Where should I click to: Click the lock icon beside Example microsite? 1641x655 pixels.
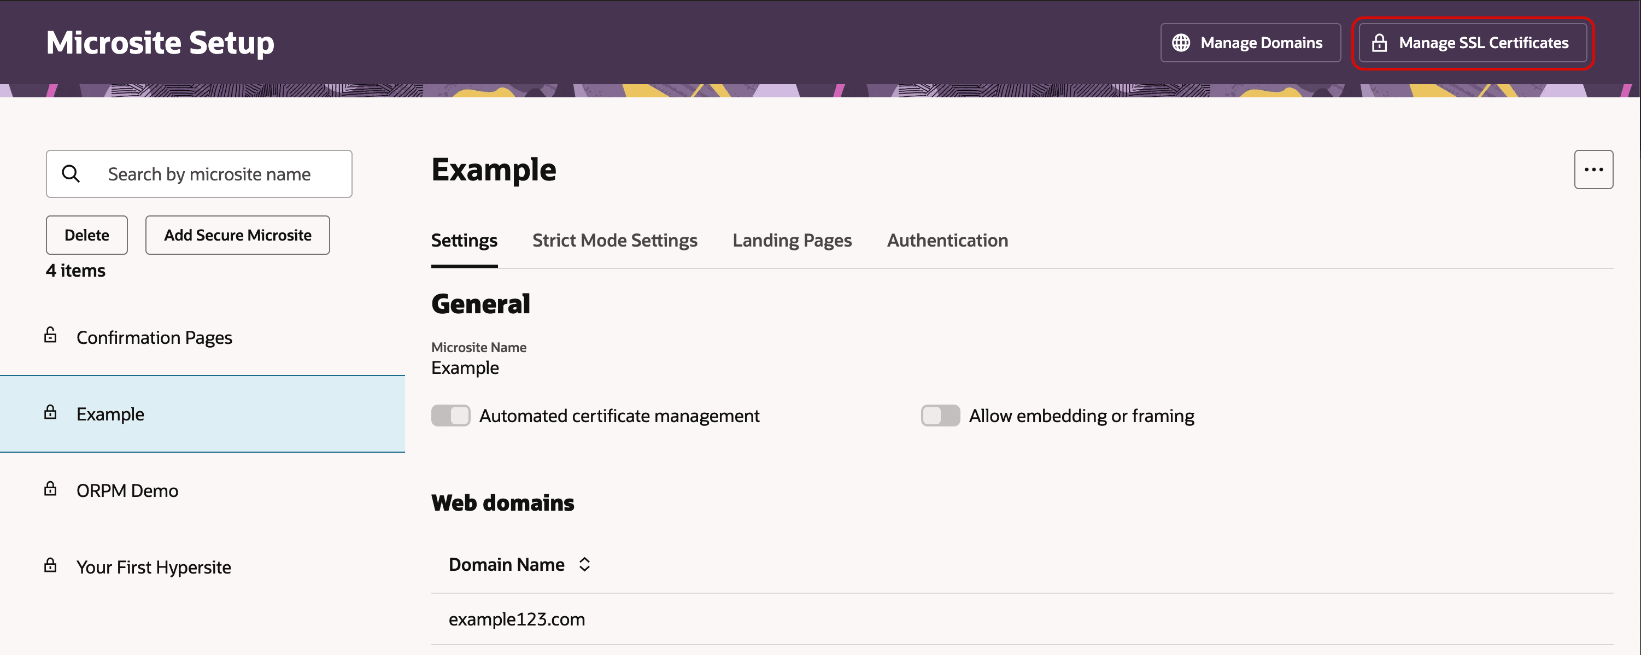coord(50,412)
